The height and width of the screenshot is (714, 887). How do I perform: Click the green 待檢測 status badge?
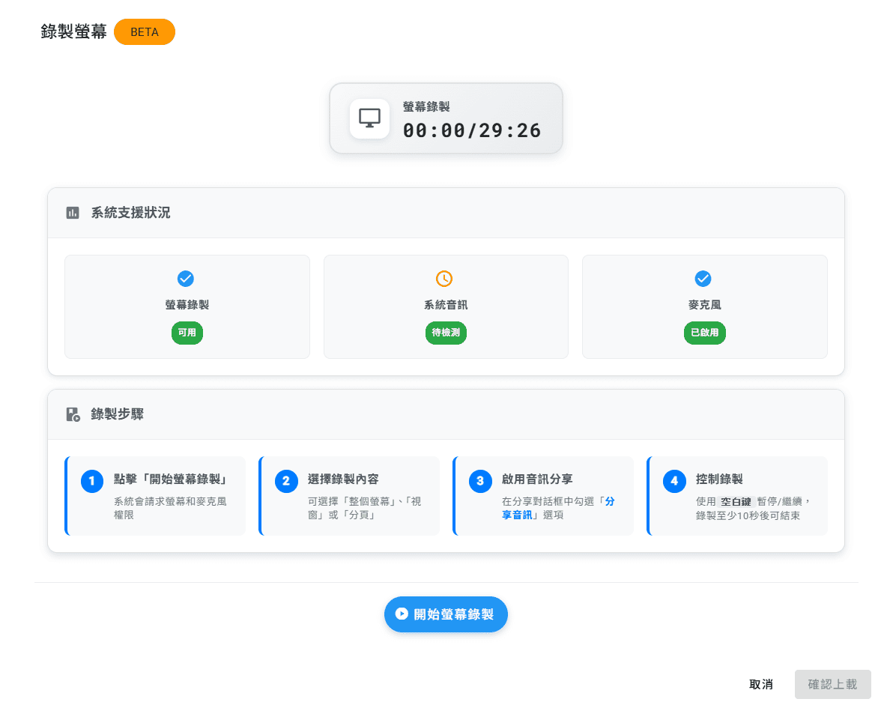[x=446, y=333]
